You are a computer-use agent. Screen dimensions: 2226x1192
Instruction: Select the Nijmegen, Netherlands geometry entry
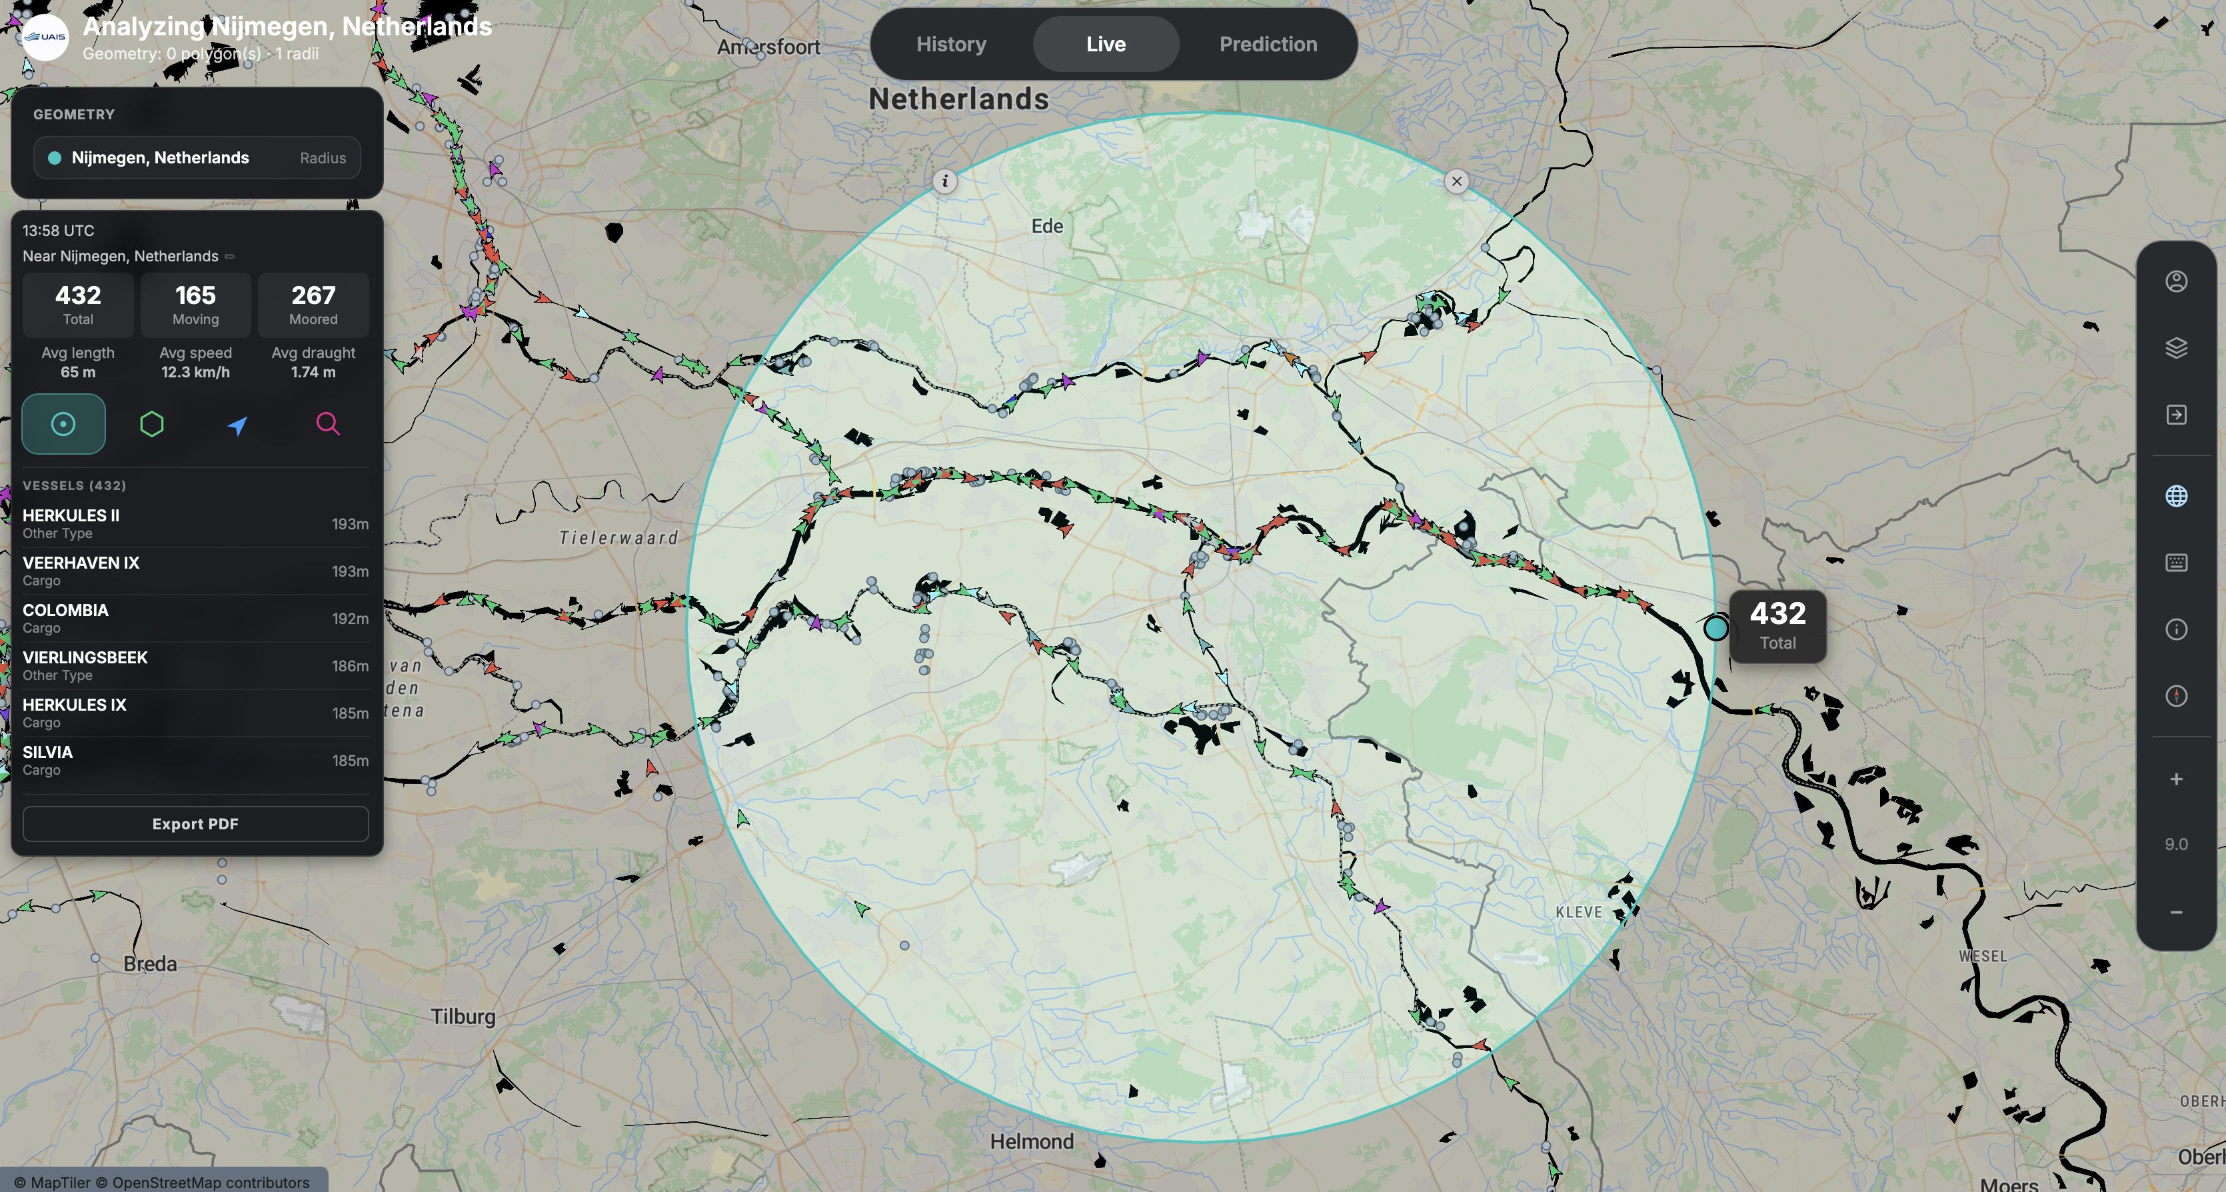[196, 157]
